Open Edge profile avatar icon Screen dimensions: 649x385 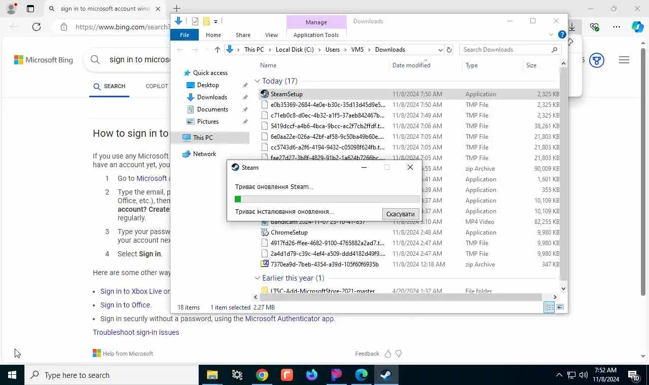(x=11, y=9)
